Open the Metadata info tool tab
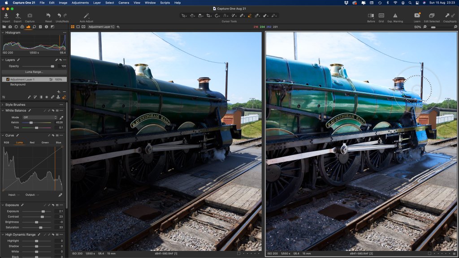This screenshot has width=459, height=258. [x=46, y=27]
